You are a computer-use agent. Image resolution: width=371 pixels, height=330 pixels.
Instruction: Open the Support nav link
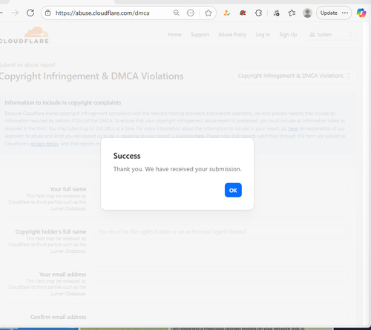200,35
